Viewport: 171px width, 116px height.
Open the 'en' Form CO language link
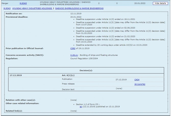click(x=81, y=107)
